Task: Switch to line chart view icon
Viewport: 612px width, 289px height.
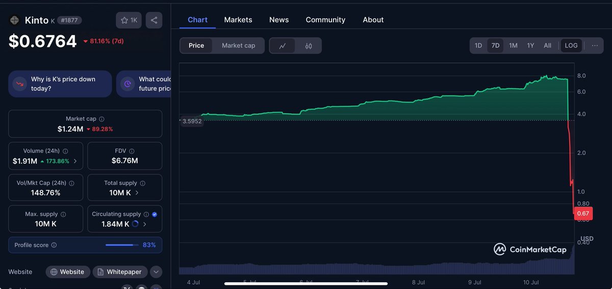Action: [x=283, y=45]
